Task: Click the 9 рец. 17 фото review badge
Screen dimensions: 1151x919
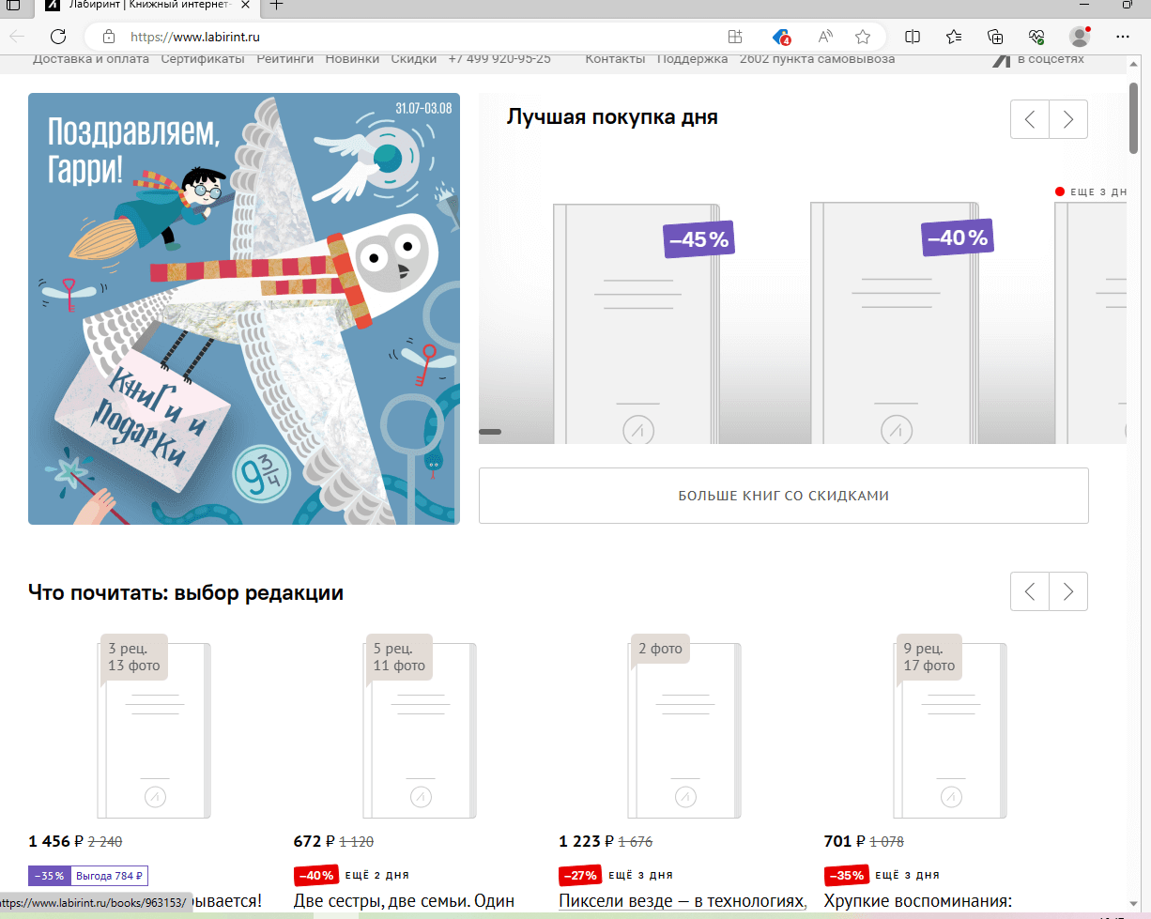Action: coord(929,657)
